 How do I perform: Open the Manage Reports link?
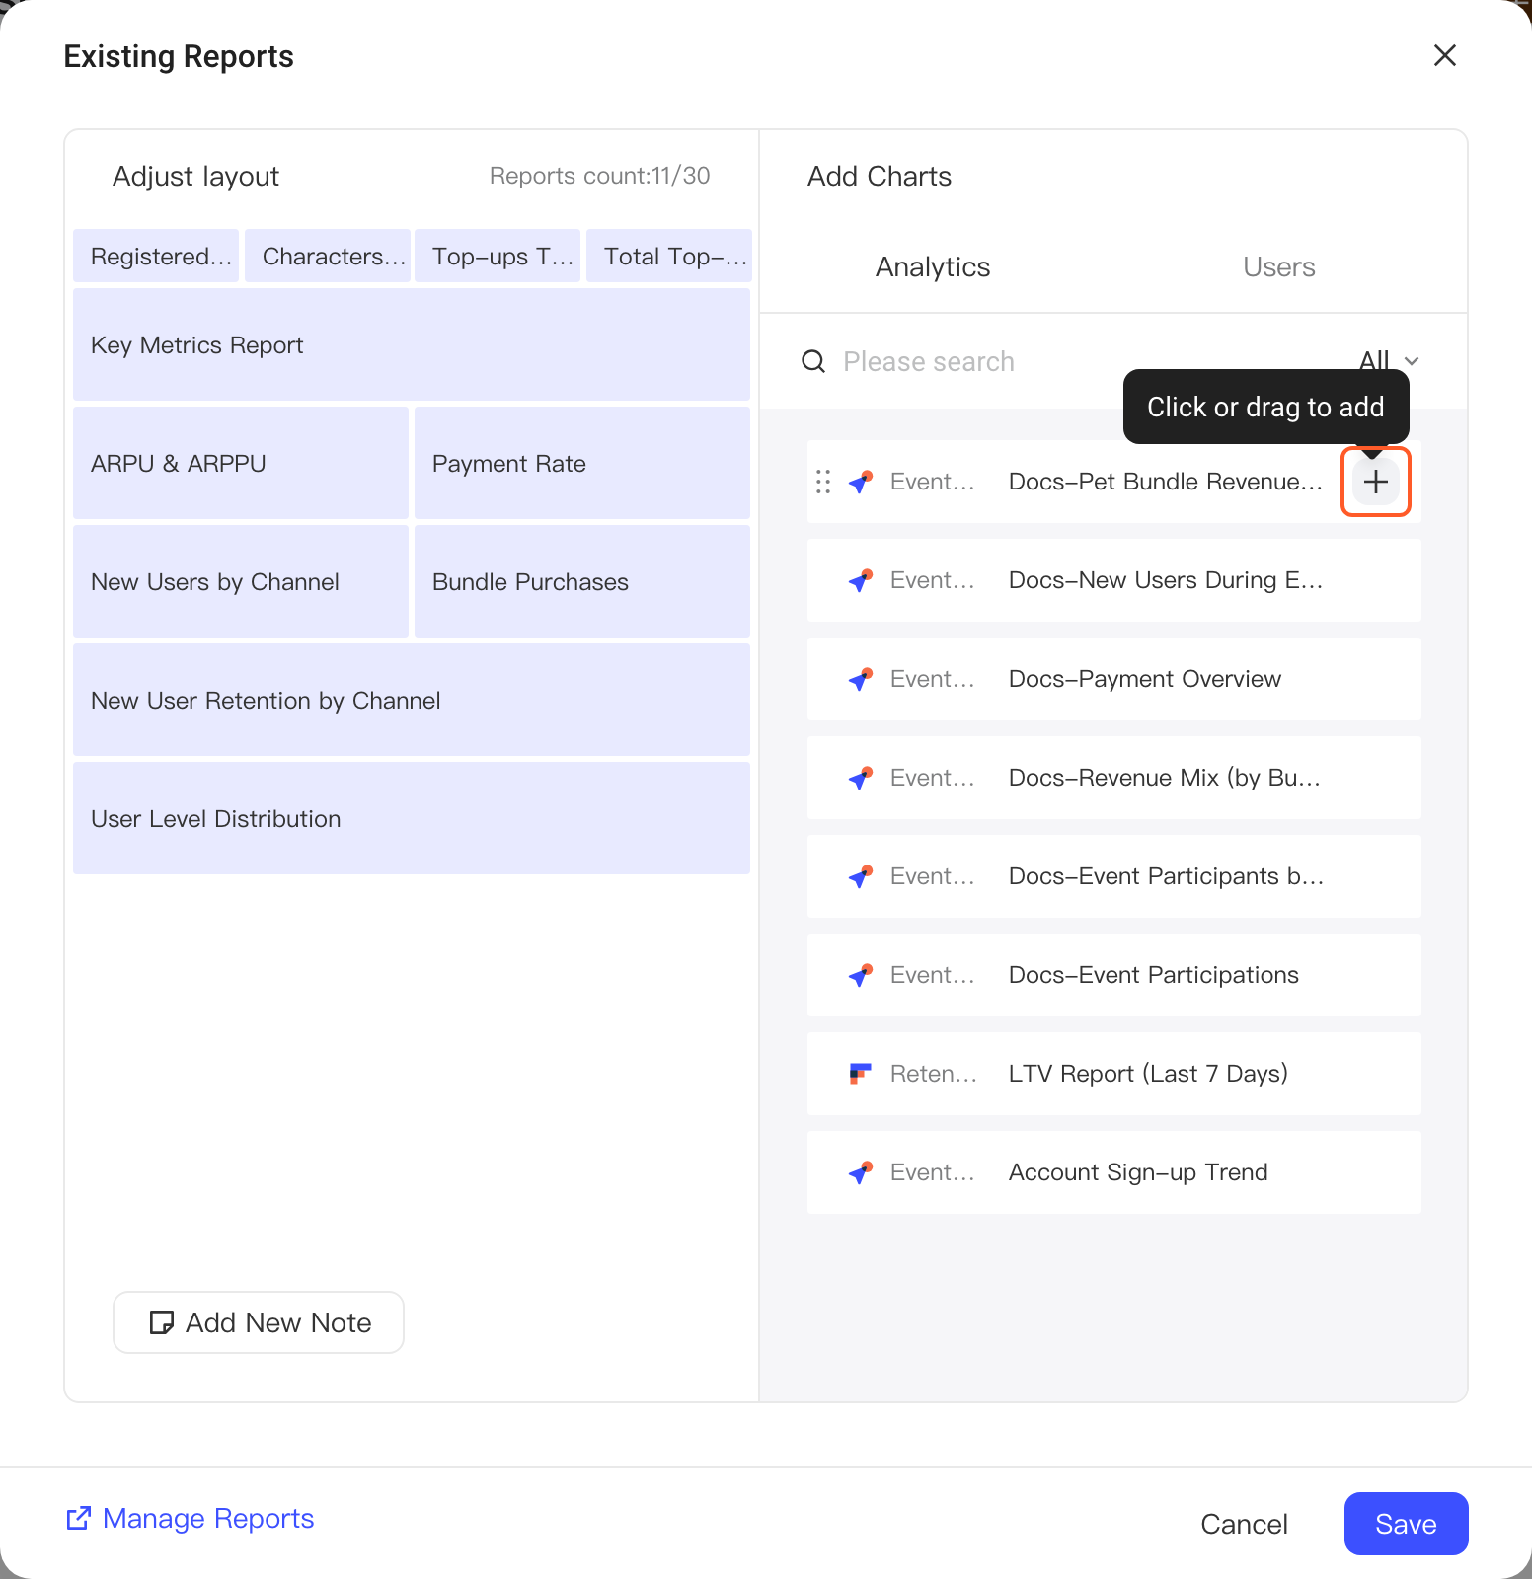(208, 1518)
